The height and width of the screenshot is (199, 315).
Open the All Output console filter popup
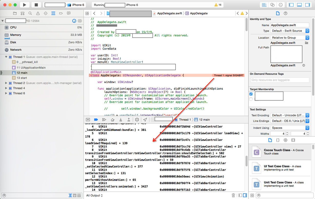(x=95, y=195)
